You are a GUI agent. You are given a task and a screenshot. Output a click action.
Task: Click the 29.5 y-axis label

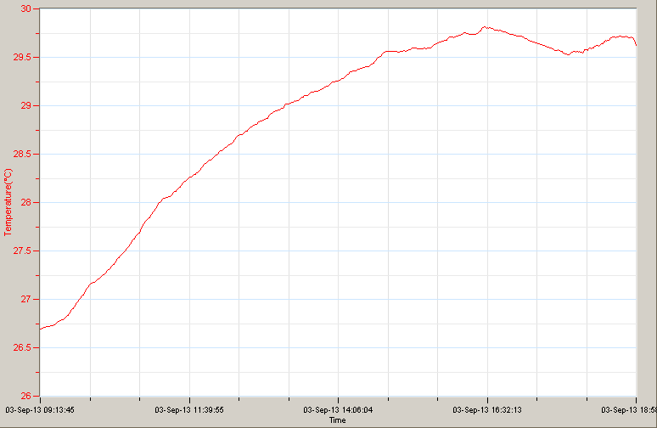(x=23, y=58)
